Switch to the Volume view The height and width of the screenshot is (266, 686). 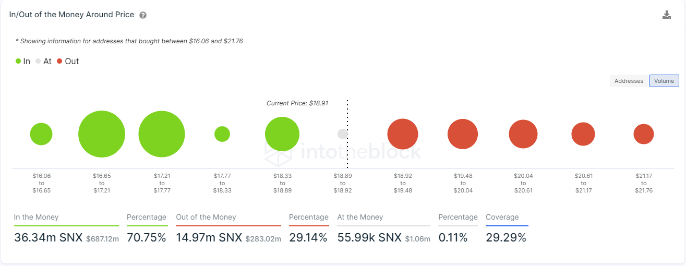click(x=664, y=81)
